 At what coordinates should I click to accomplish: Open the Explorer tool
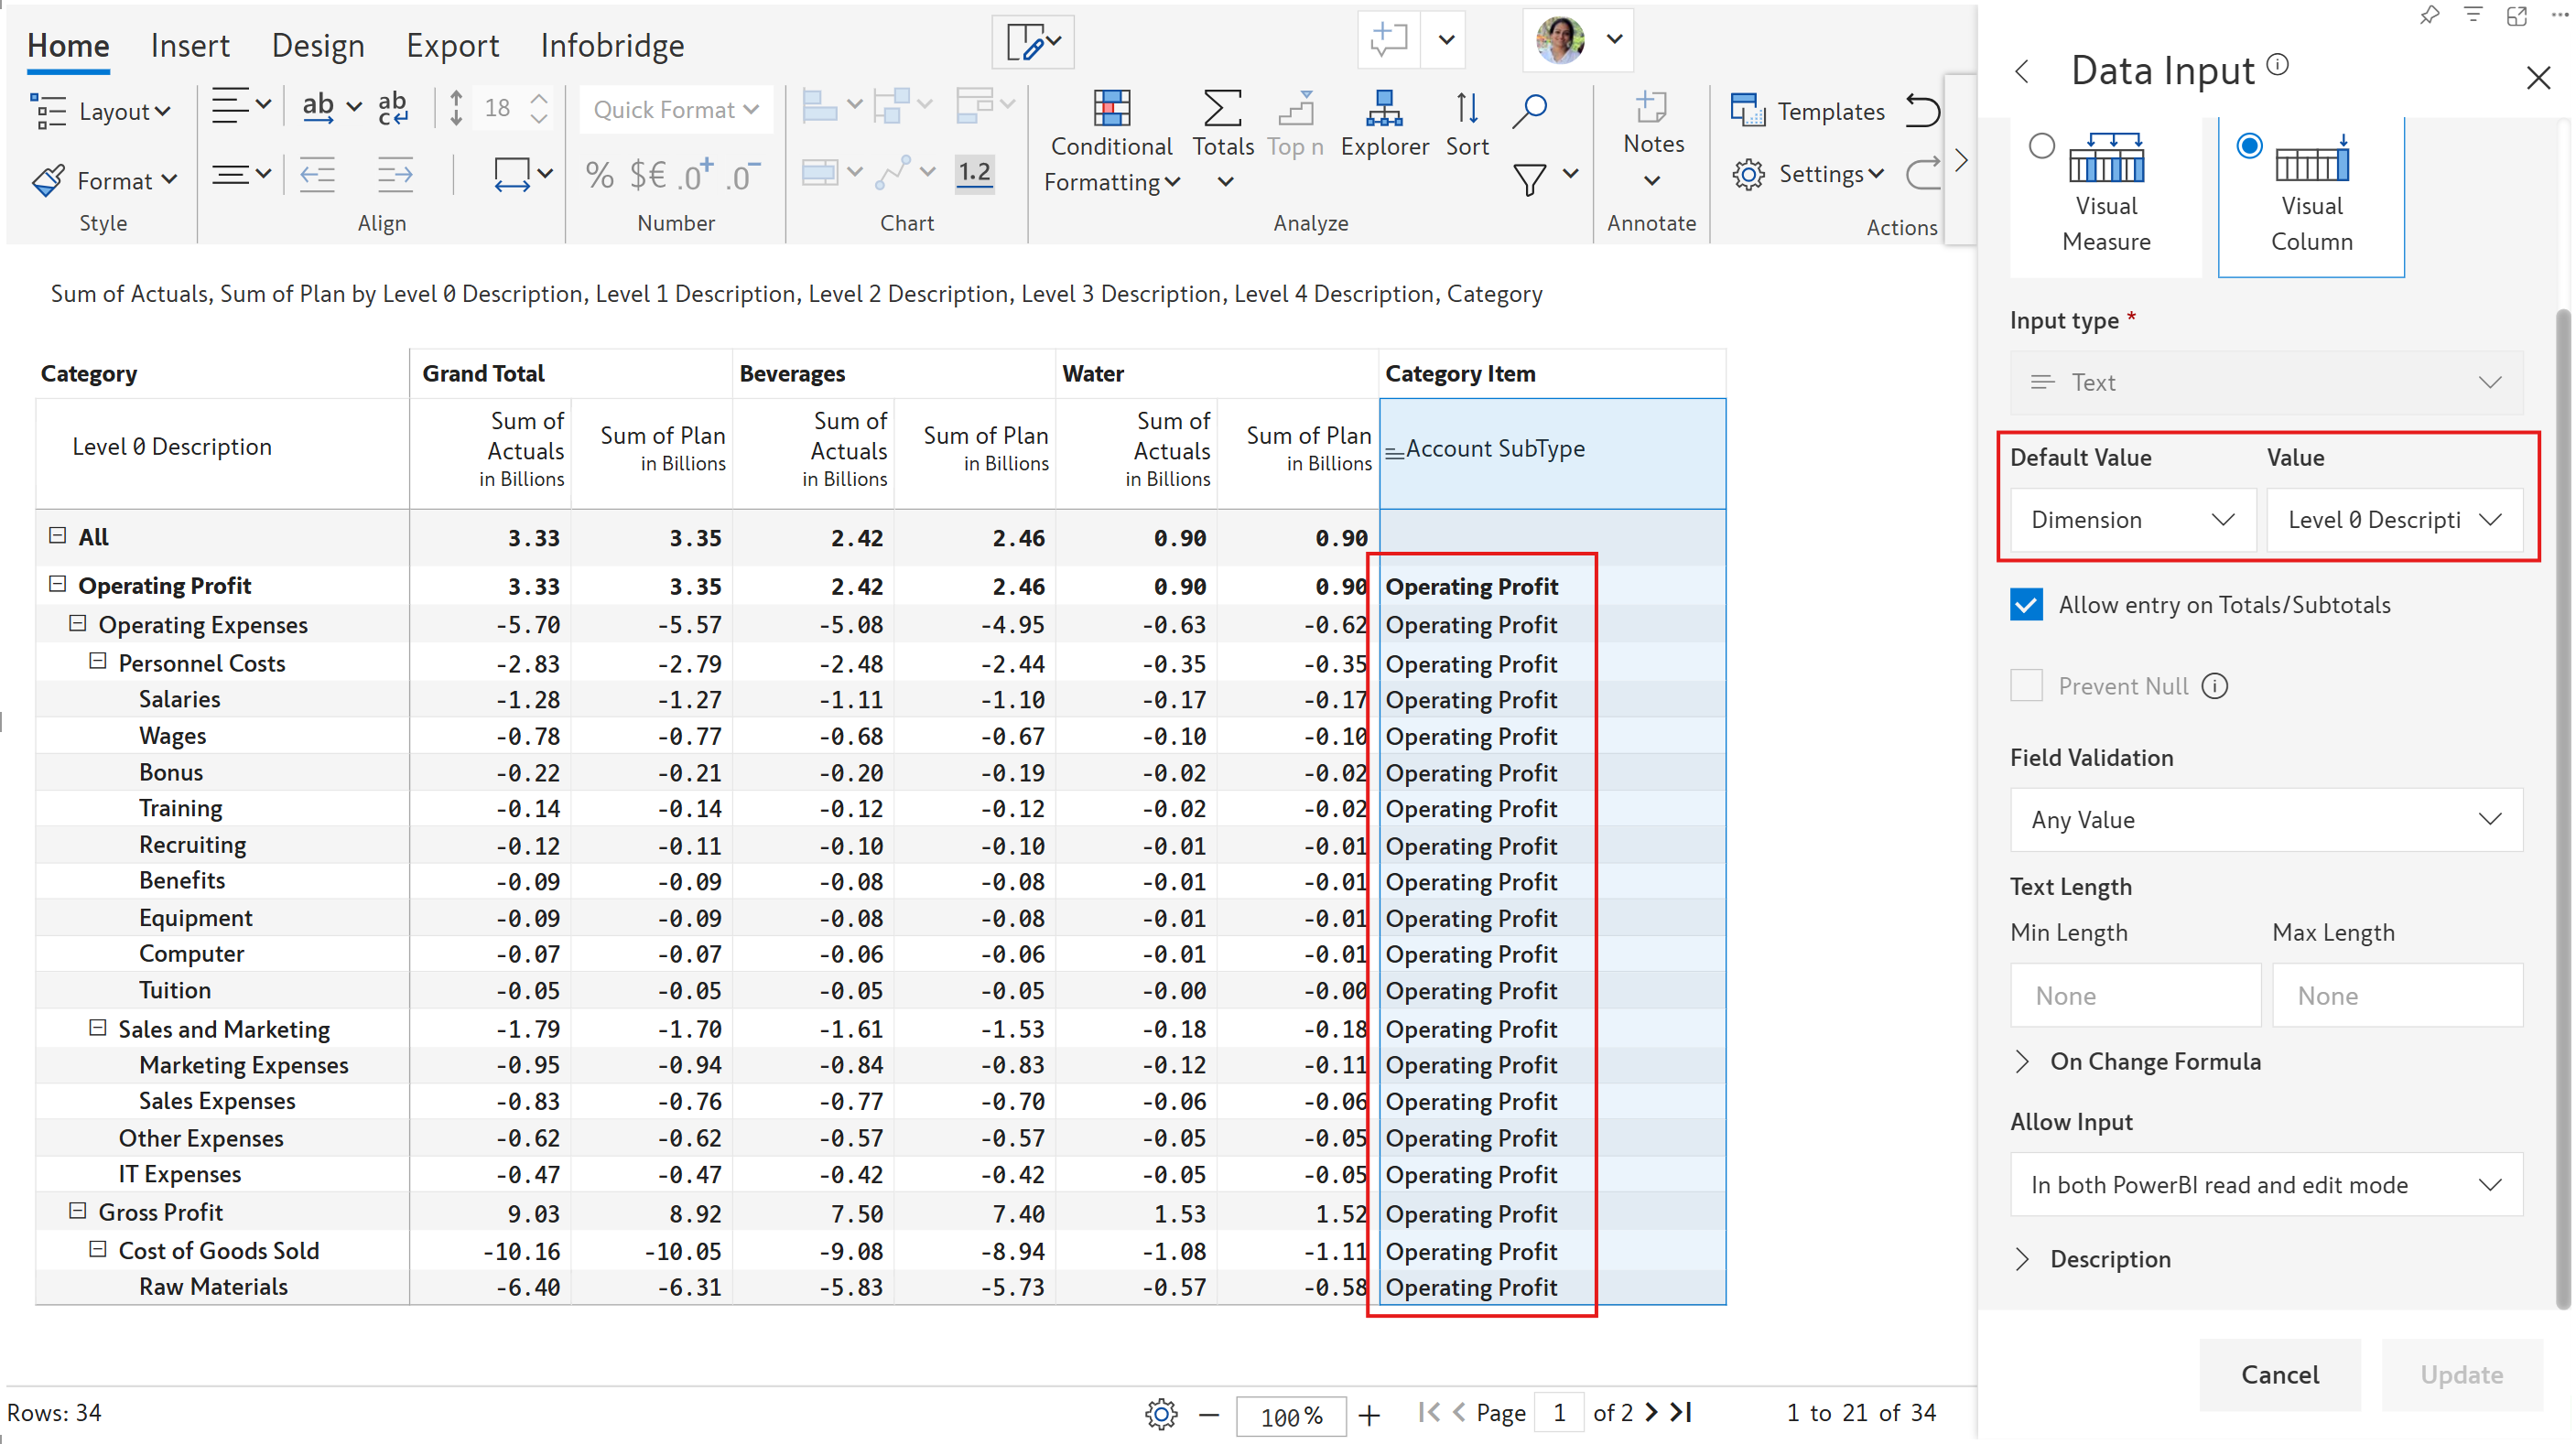1383,110
